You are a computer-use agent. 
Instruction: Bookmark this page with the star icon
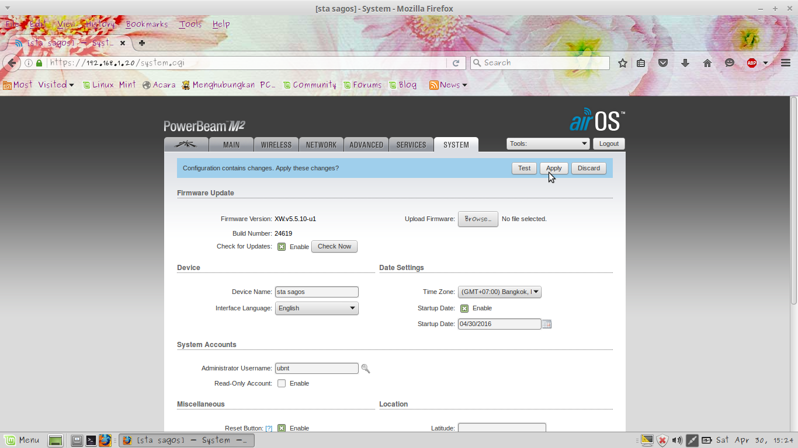[622, 62]
